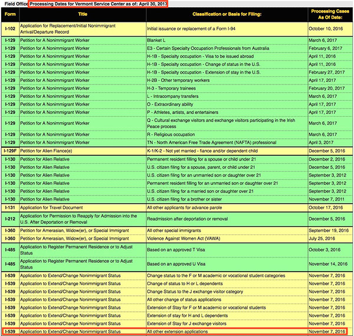Click 'Change status to the F or M academic or vocational student categories'
This screenshot has height=336, width=354.
(216, 276)
